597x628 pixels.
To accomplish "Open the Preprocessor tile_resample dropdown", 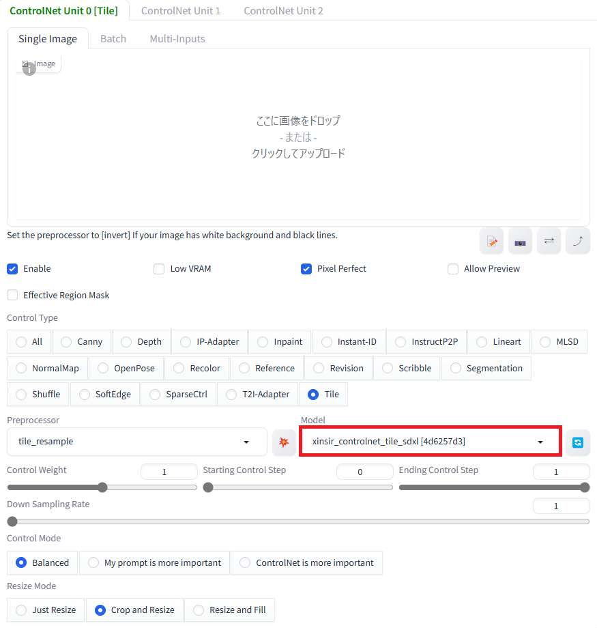I will pyautogui.click(x=137, y=442).
